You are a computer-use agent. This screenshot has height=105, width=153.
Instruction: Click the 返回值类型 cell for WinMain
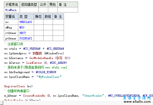click(x=29, y=10)
